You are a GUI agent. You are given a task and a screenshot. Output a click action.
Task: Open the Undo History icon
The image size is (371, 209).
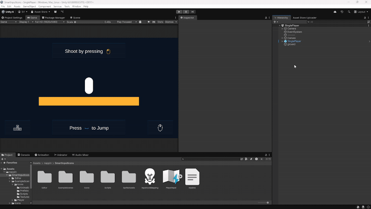click(342, 12)
